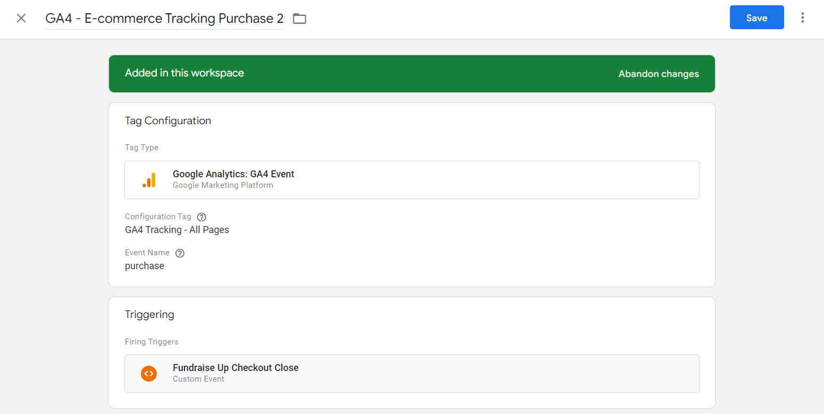The width and height of the screenshot is (824, 414).
Task: Save the tag
Action: 756,18
